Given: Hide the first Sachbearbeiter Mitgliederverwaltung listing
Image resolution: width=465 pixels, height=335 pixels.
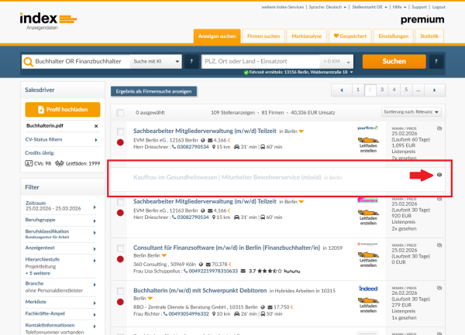Looking at the screenshot, I should click(x=440, y=128).
